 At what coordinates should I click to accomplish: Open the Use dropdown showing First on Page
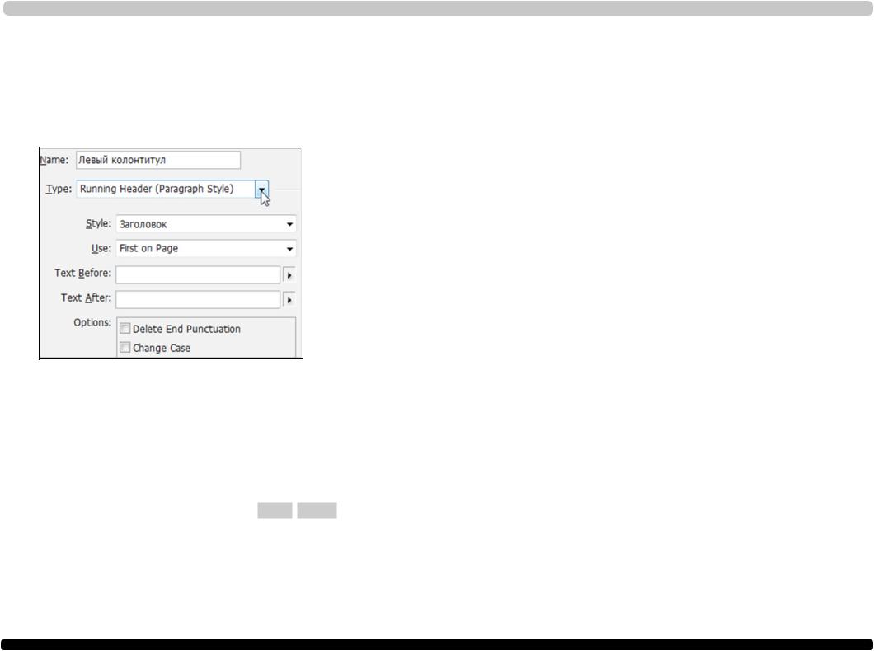(x=206, y=248)
